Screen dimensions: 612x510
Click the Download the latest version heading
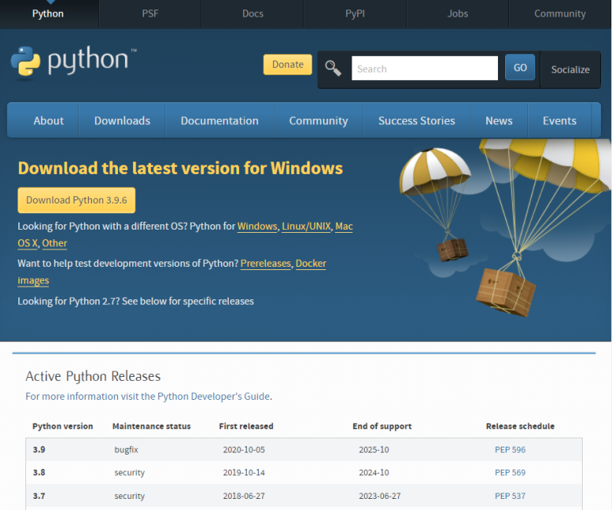[181, 169]
